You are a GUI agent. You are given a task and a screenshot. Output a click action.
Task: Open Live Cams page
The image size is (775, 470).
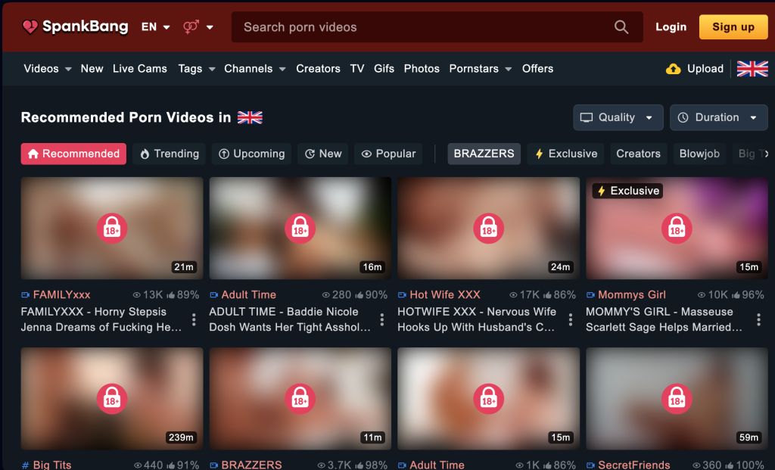tap(140, 69)
